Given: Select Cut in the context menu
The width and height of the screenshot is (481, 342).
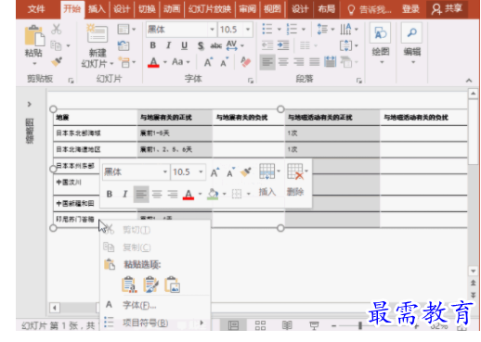Looking at the screenshot, I should (156, 230).
